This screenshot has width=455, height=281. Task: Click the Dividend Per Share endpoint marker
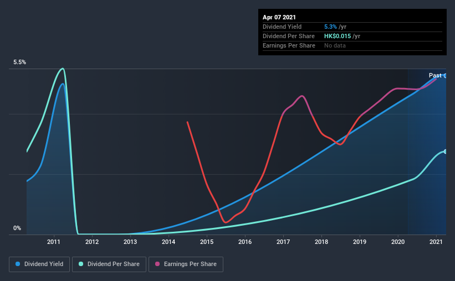(445, 152)
